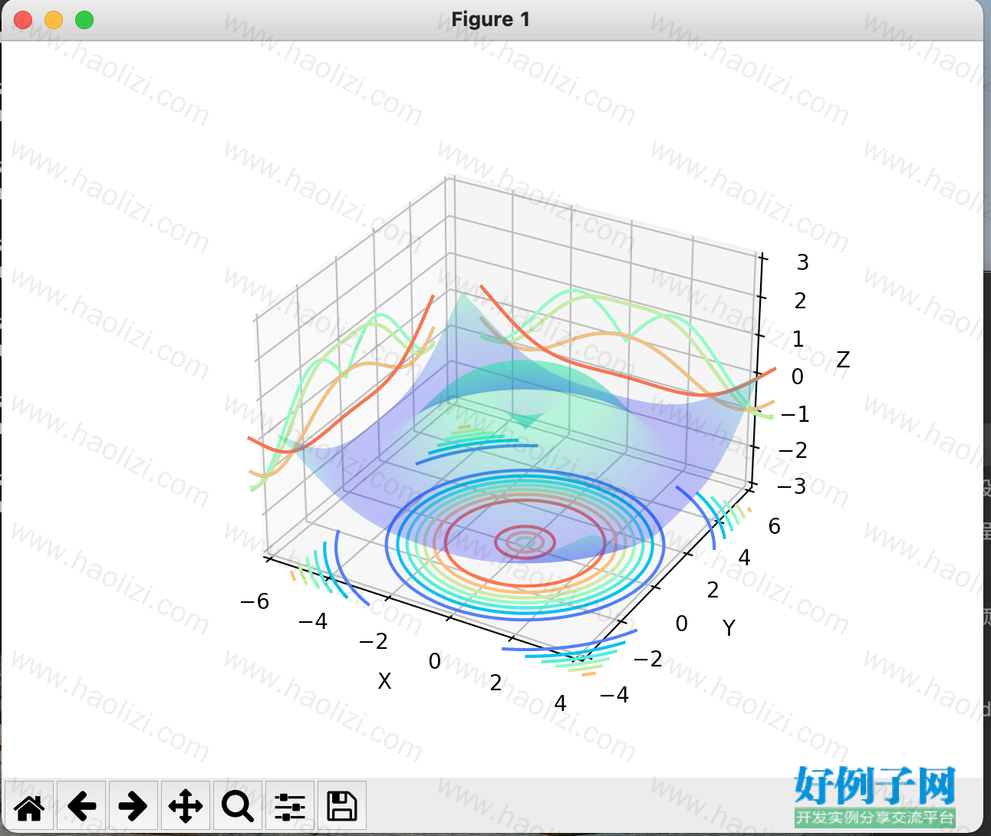Open the Configure subplots sliders icon
The width and height of the screenshot is (991, 836).
(x=290, y=806)
